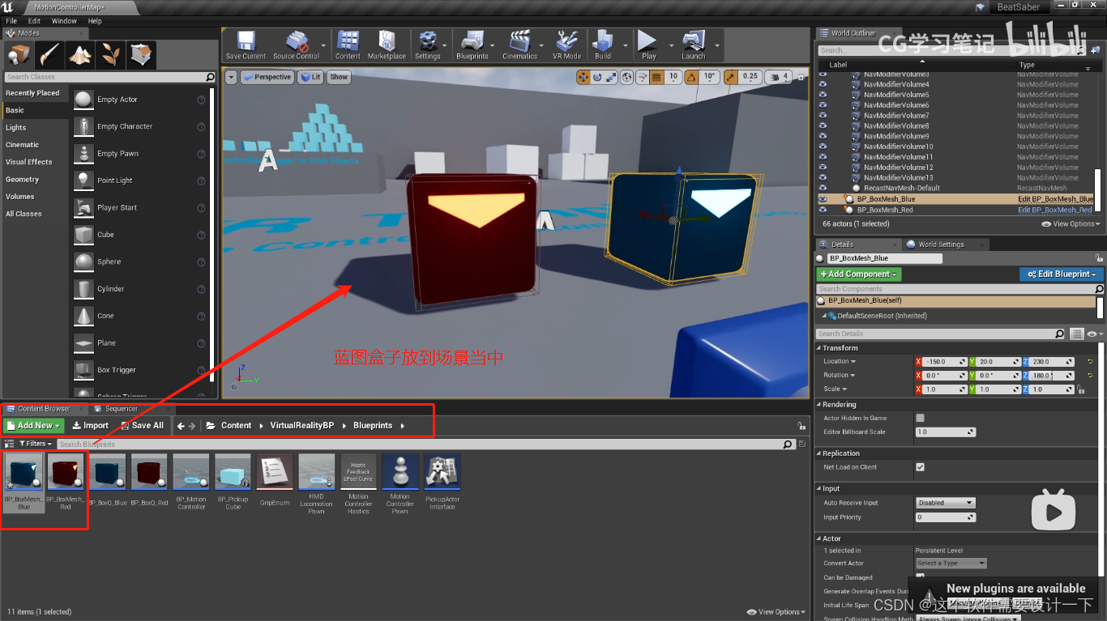The width and height of the screenshot is (1107, 621).
Task: Open the Lit view mode dropdown
Action: point(310,77)
